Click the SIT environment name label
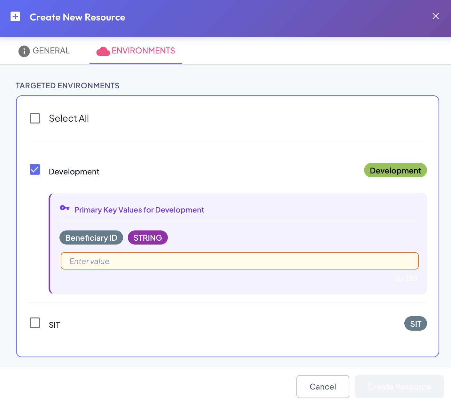Image resolution: width=451 pixels, height=402 pixels. [x=54, y=325]
